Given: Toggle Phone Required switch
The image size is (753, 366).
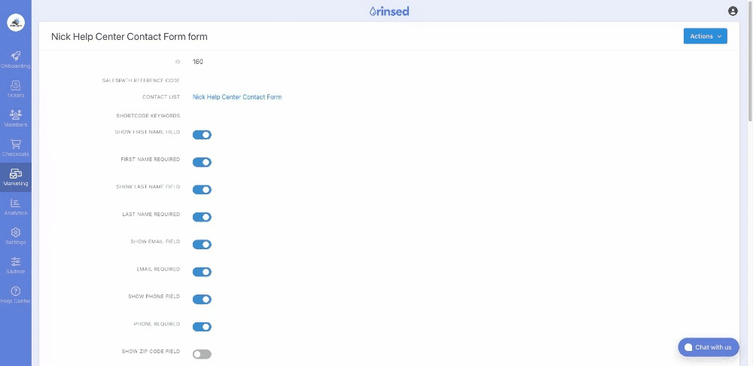Looking at the screenshot, I should (202, 327).
